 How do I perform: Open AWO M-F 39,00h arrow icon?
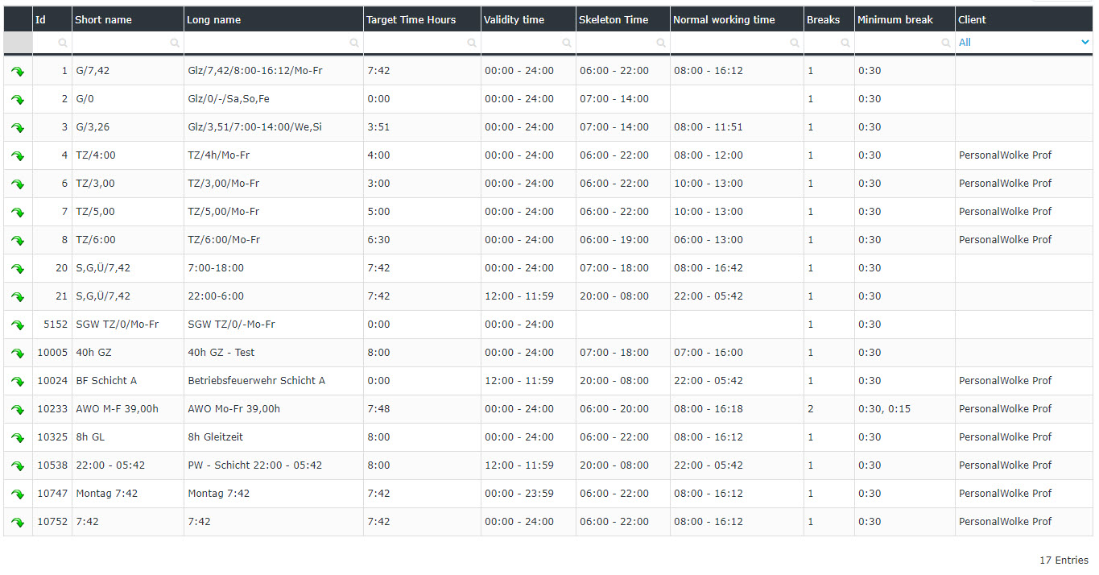[18, 410]
